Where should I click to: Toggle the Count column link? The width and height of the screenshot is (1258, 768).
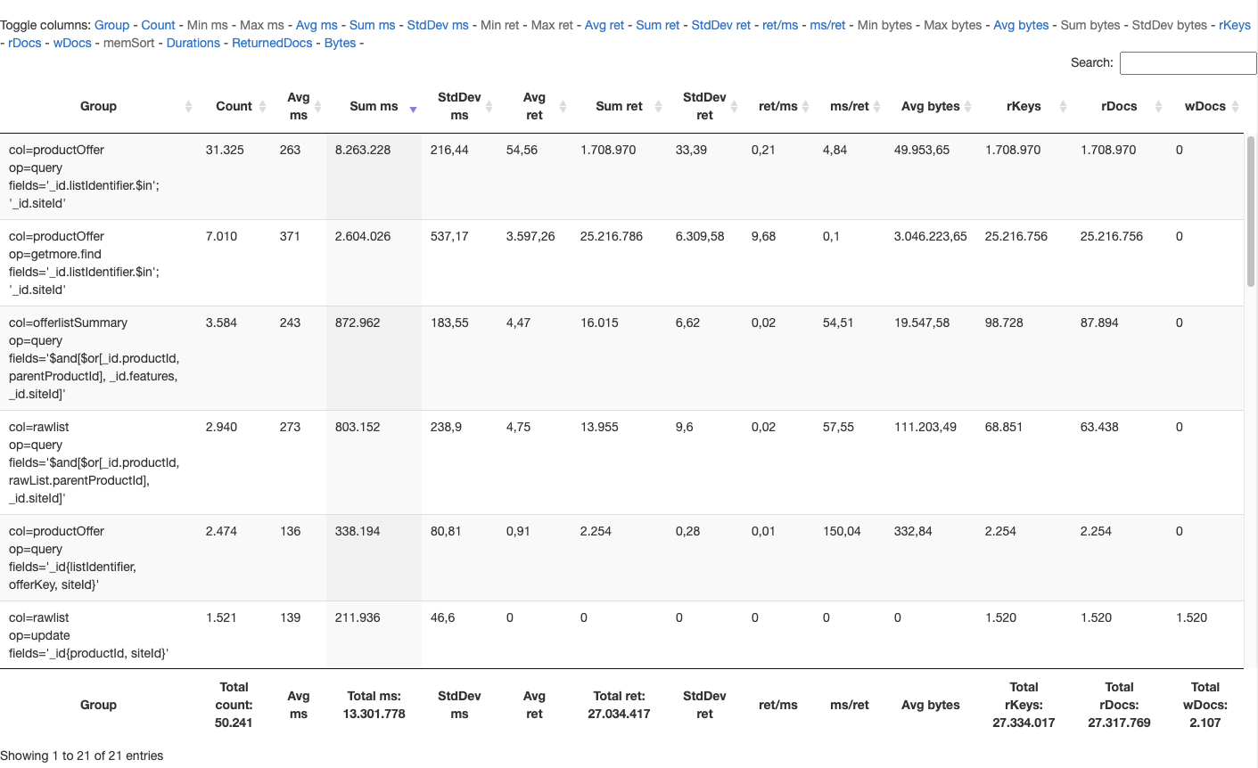(158, 25)
